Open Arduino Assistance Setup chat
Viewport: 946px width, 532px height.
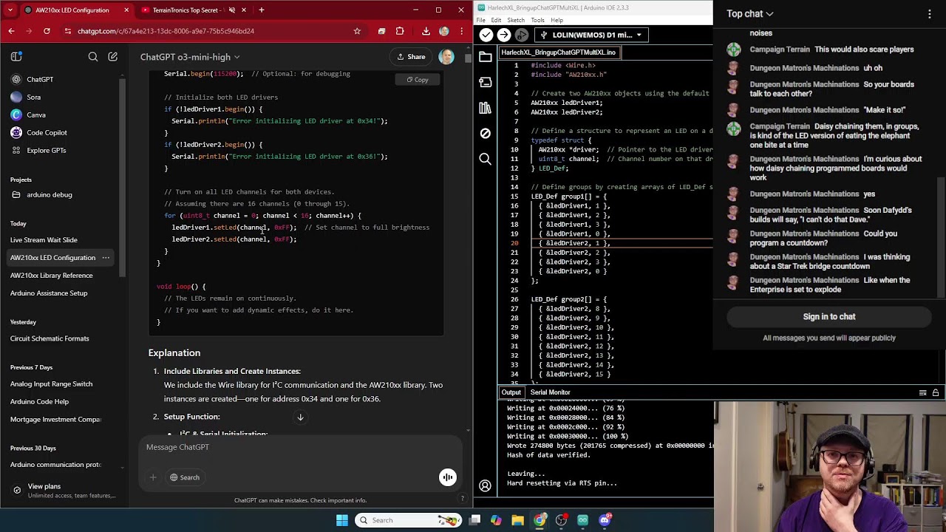[49, 293]
